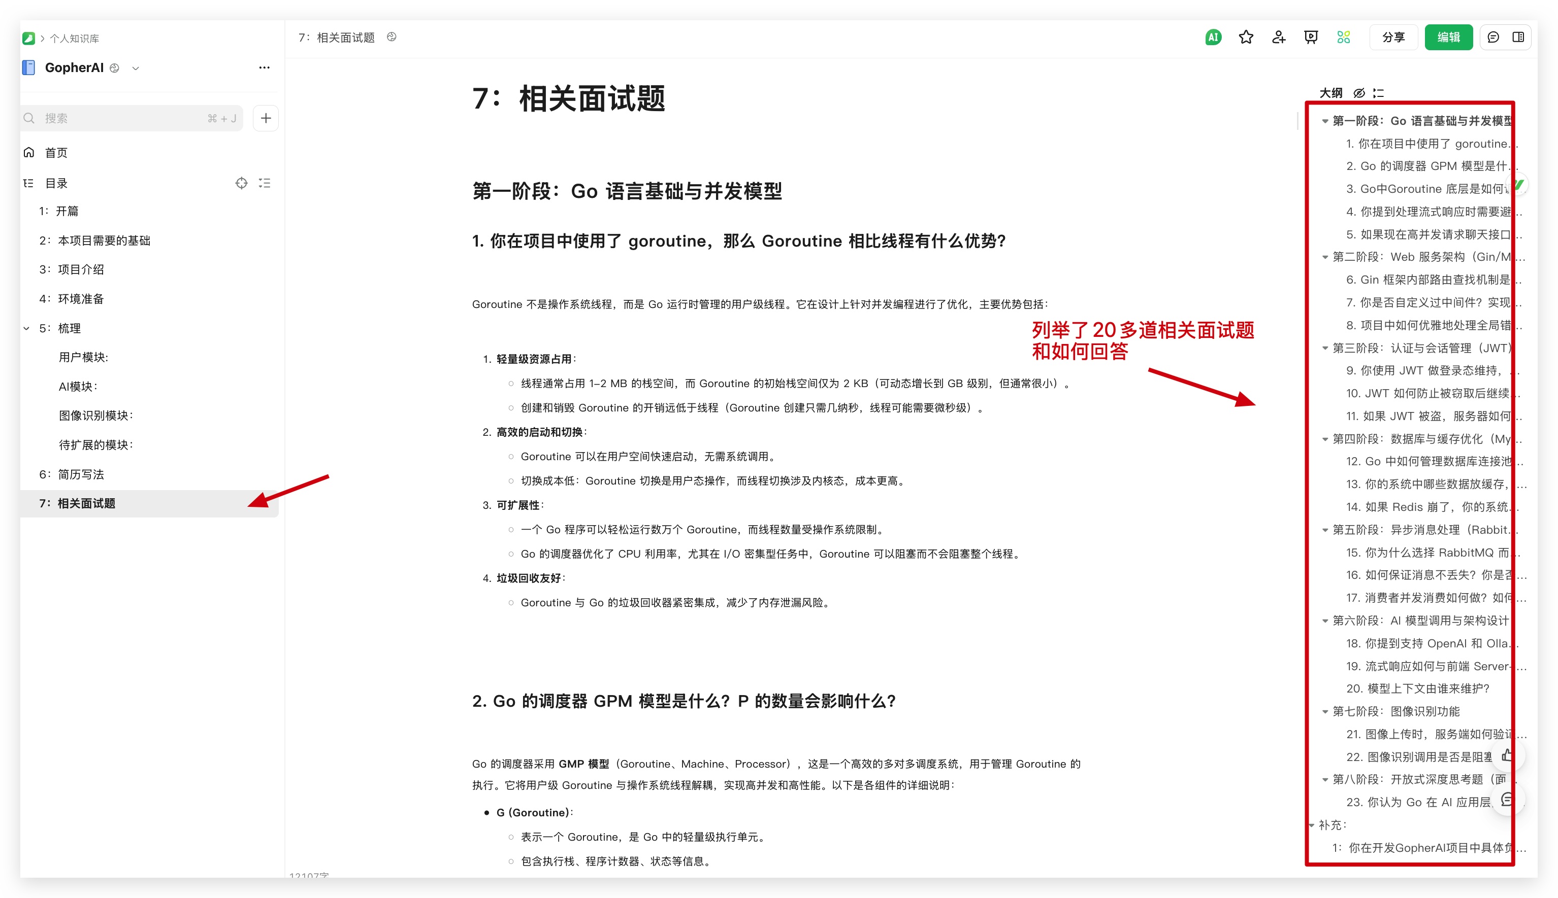Open the add collaborator icon
Image resolution: width=1558 pixels, height=898 pixels.
point(1278,37)
